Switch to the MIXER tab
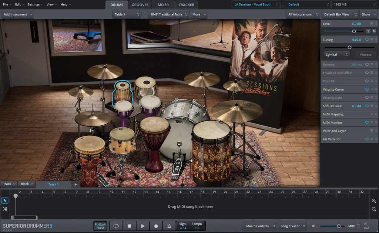Viewport: 379px width, 233px height. tap(163, 5)
